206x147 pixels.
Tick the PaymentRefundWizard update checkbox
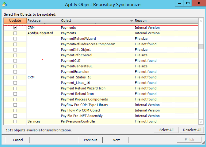tap(15, 39)
